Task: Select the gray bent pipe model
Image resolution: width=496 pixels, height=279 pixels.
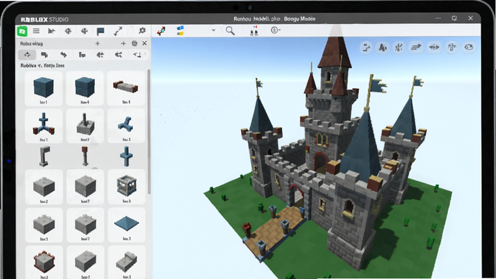Action: pyautogui.click(x=44, y=156)
